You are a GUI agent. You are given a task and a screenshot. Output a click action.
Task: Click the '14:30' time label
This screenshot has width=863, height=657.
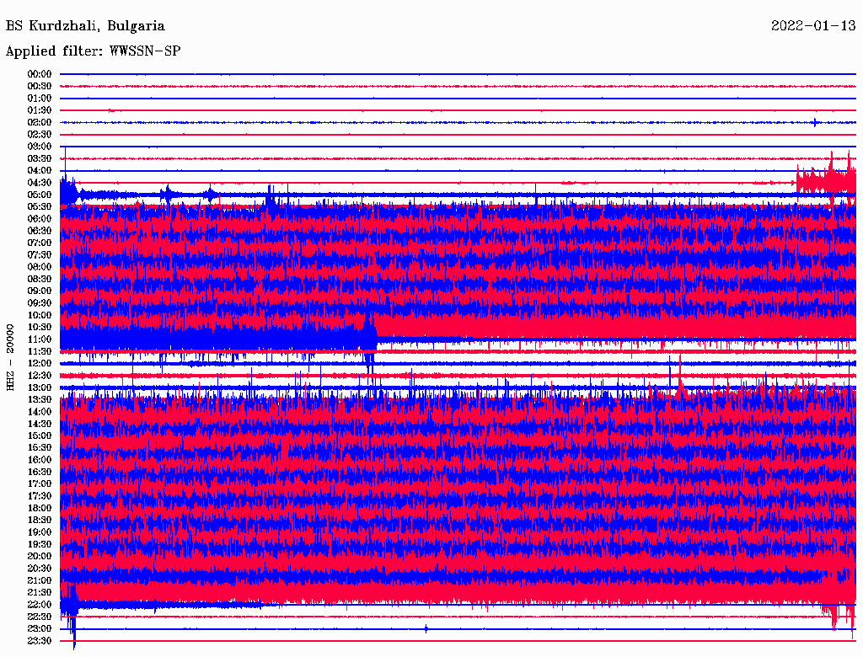[39, 424]
